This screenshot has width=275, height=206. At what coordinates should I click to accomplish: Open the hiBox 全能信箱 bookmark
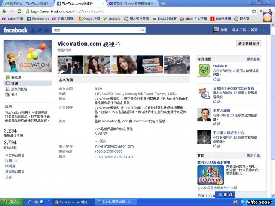click(194, 19)
